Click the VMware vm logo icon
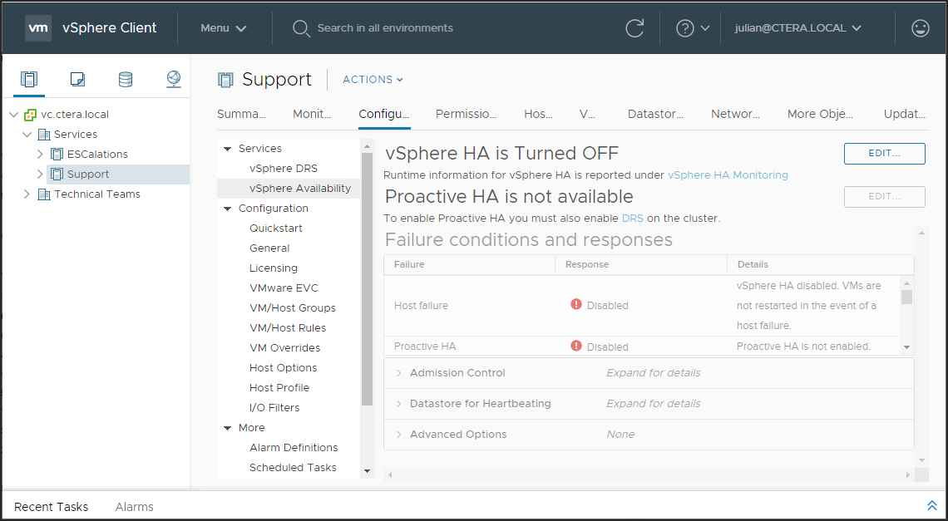The width and height of the screenshot is (948, 521). (38, 27)
